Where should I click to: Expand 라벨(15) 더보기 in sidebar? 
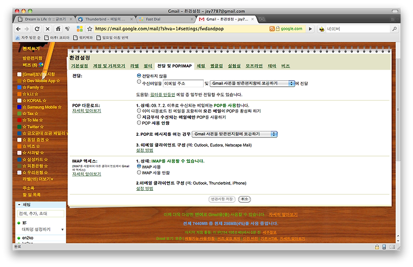[38, 179]
